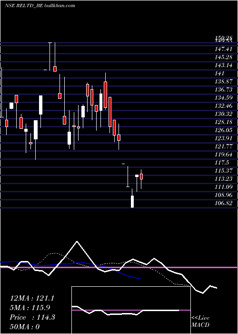Select the 134.59 price level label
Image resolution: width=238 pixels, height=334 pixels.
click(x=224, y=98)
